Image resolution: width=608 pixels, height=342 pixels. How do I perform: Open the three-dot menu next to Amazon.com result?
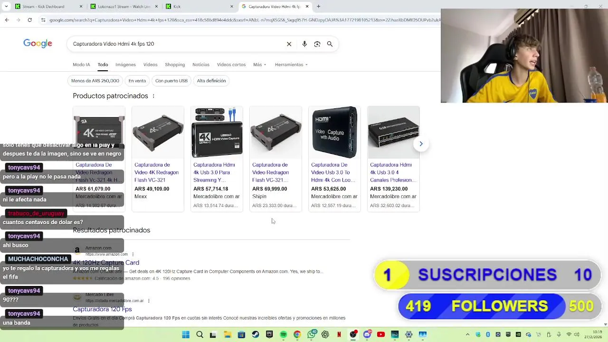click(x=133, y=254)
